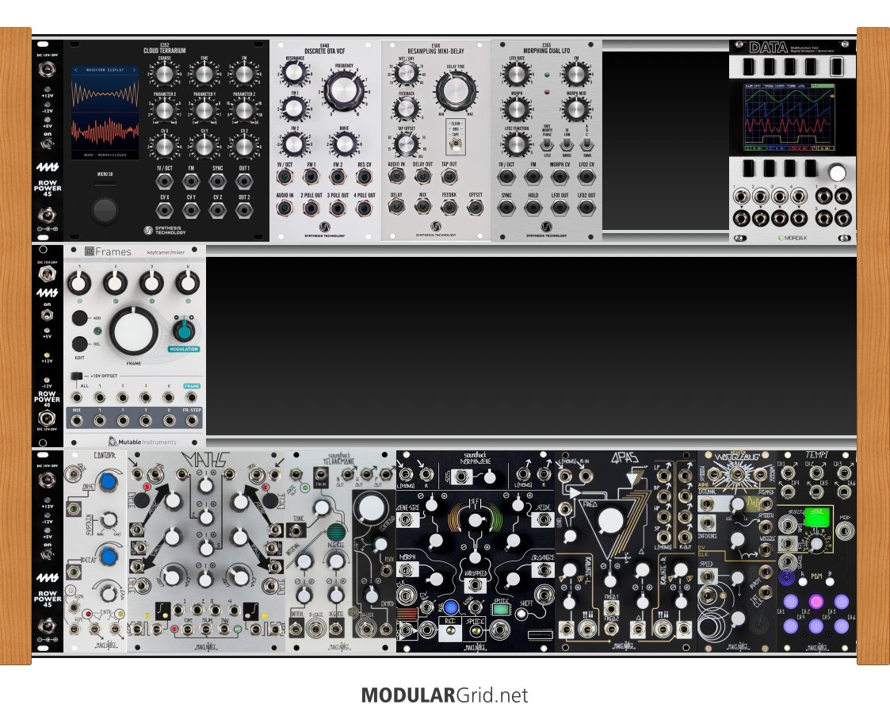Click left arrow on Waveform Display header

click(x=76, y=71)
